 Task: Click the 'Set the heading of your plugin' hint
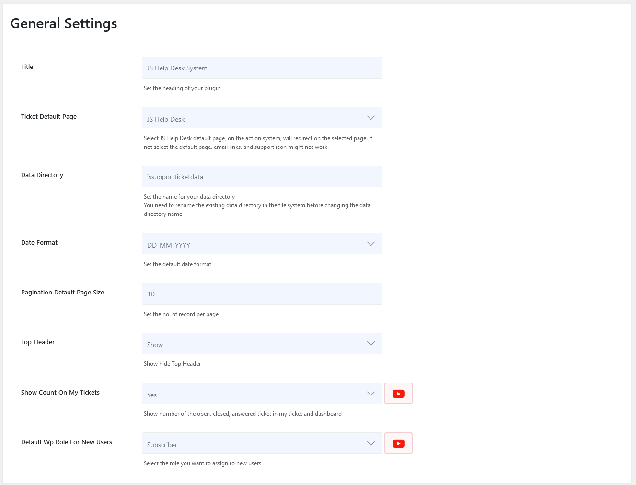tap(182, 88)
